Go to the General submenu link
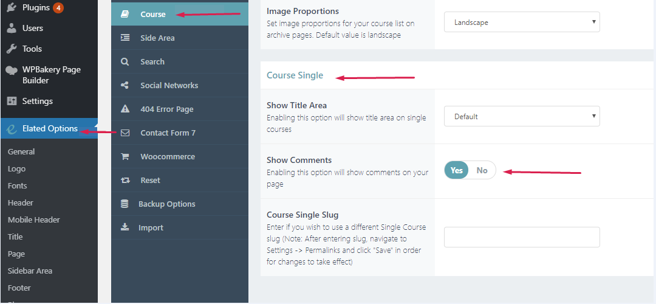The height and width of the screenshot is (304, 656). [21, 151]
